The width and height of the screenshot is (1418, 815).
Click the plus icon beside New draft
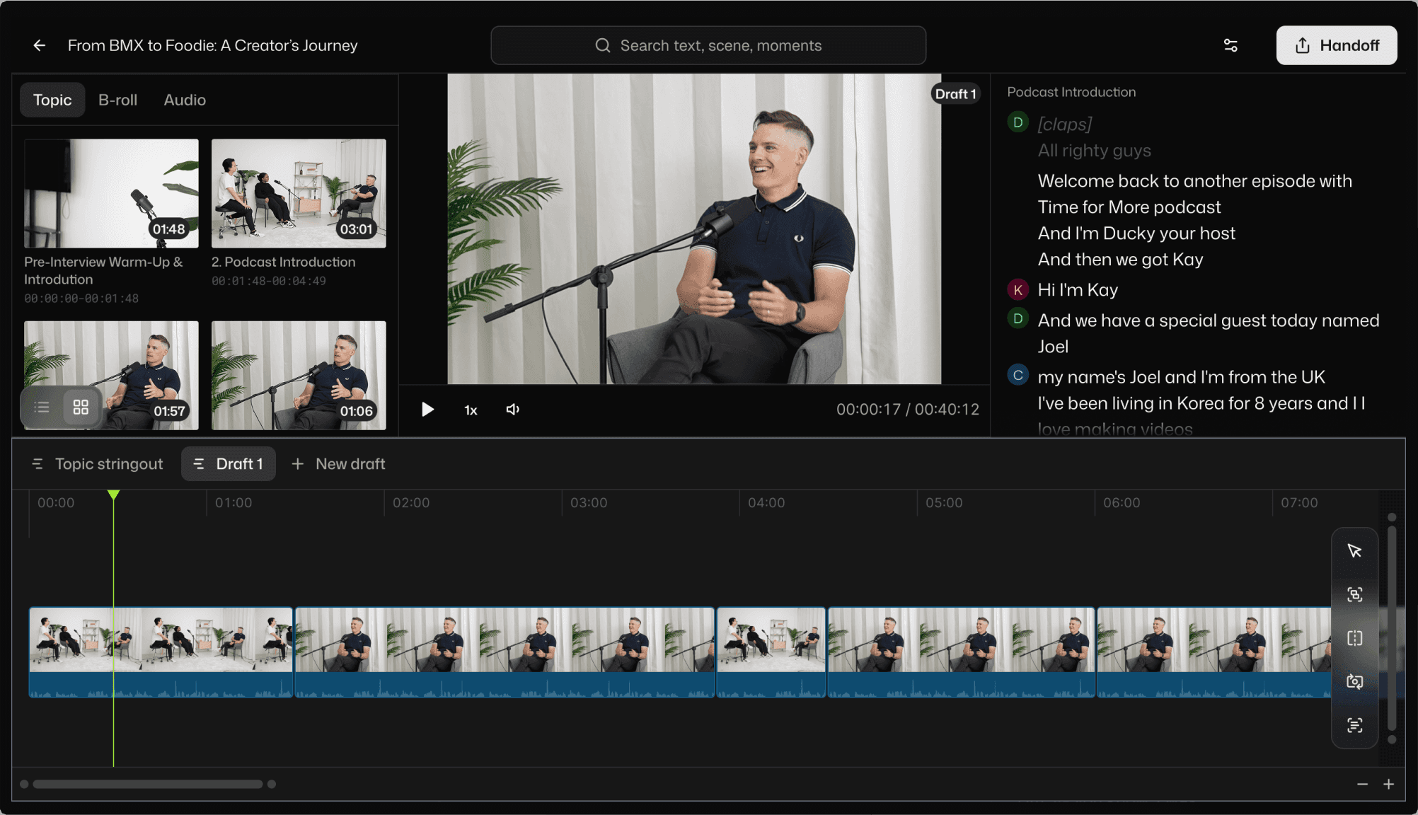coord(298,464)
